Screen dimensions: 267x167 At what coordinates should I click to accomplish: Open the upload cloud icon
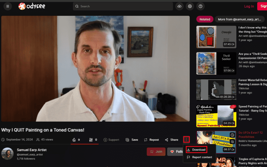(x=180, y=6)
